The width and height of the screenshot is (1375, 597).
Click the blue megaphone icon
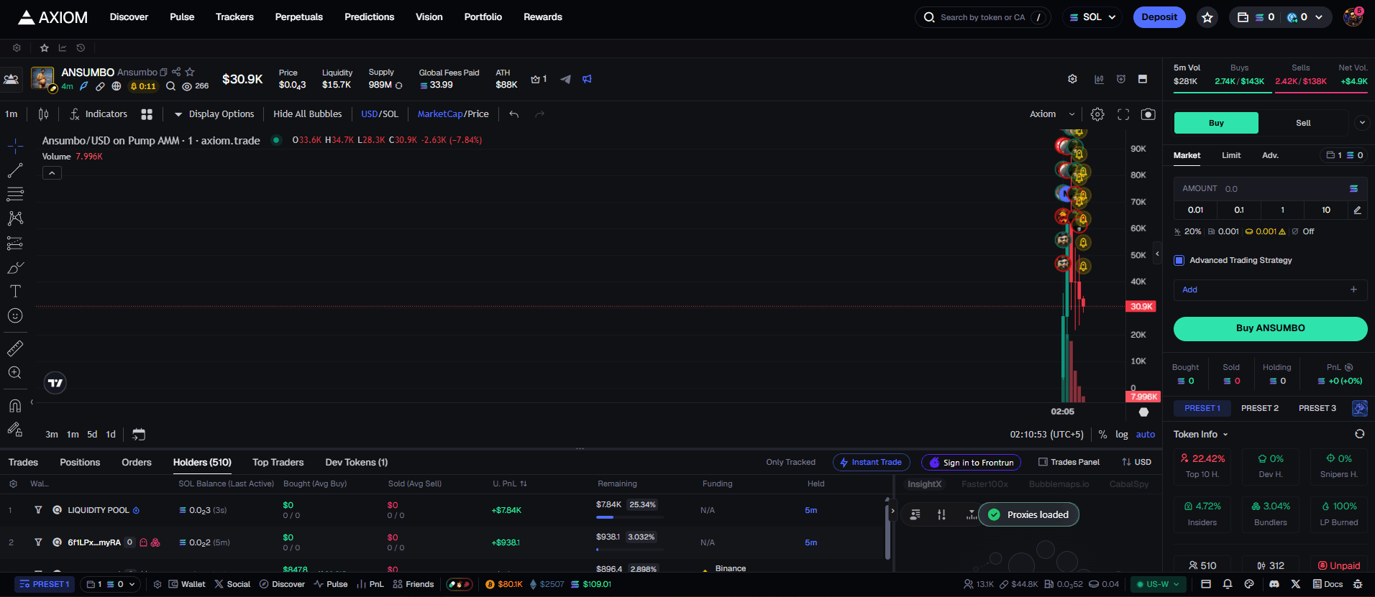coord(587,79)
